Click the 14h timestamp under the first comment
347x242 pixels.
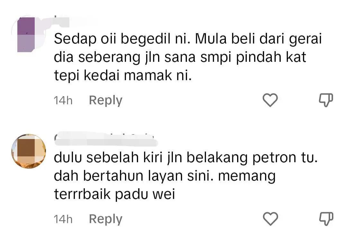[63, 100]
